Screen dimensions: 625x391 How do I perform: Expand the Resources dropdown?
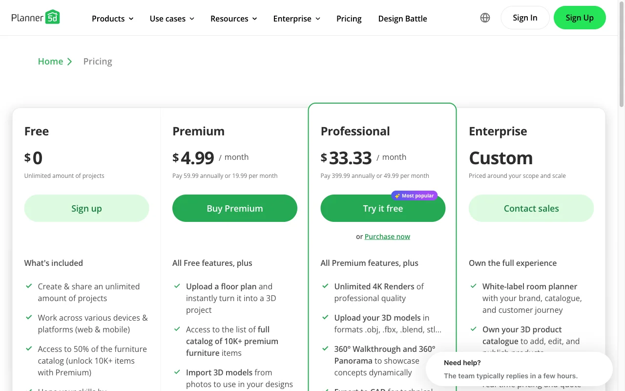(x=233, y=19)
